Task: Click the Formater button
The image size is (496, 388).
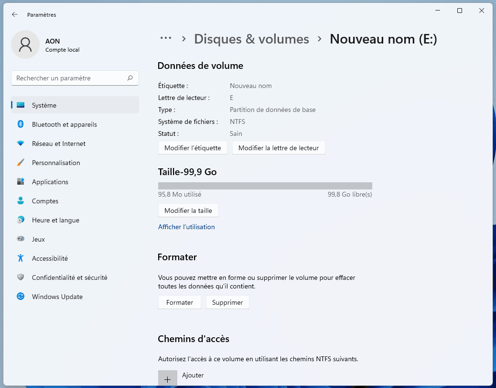Action: [x=180, y=302]
